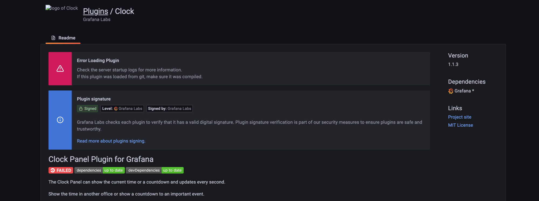
Task: Click the warning triangle icon in error panel
Action: [60, 68]
